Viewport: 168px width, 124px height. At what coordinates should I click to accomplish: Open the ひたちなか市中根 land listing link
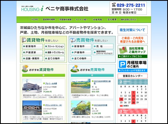[101, 105]
